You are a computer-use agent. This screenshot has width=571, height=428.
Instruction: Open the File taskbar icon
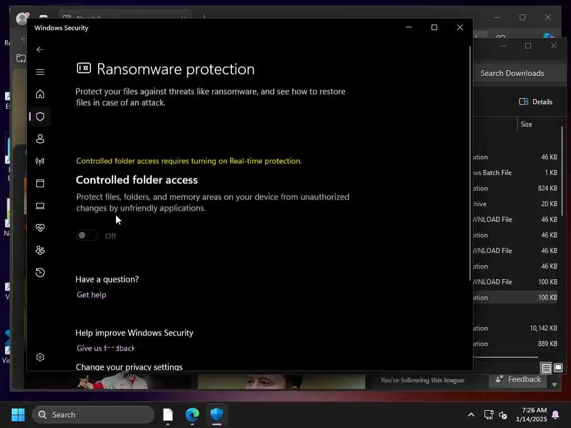pos(167,415)
